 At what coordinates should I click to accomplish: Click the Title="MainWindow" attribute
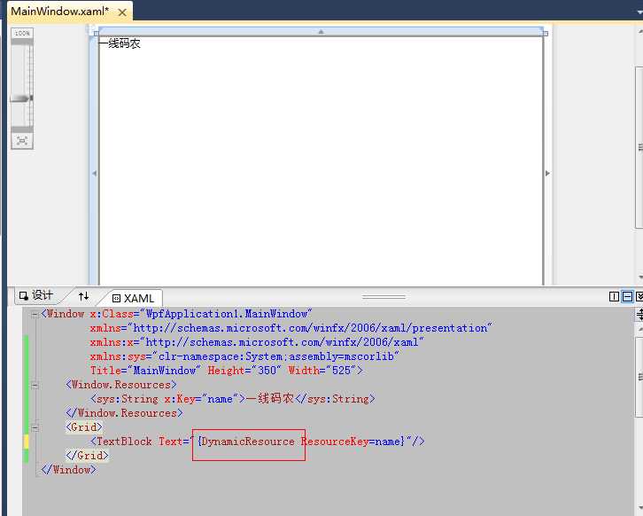coord(145,371)
